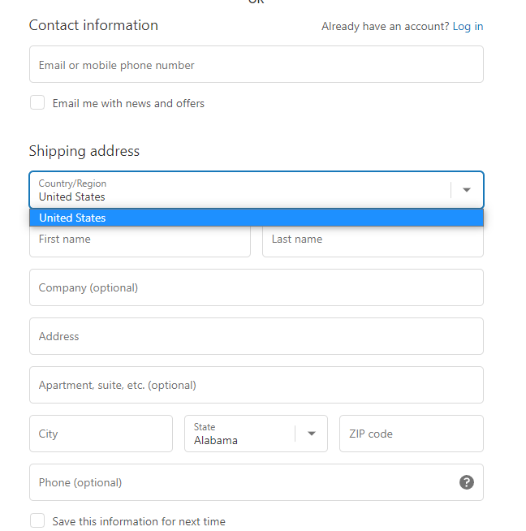Image resolution: width=526 pixels, height=531 pixels.
Task: Click the 'Save this information for next time' label text
Action: coord(139,521)
